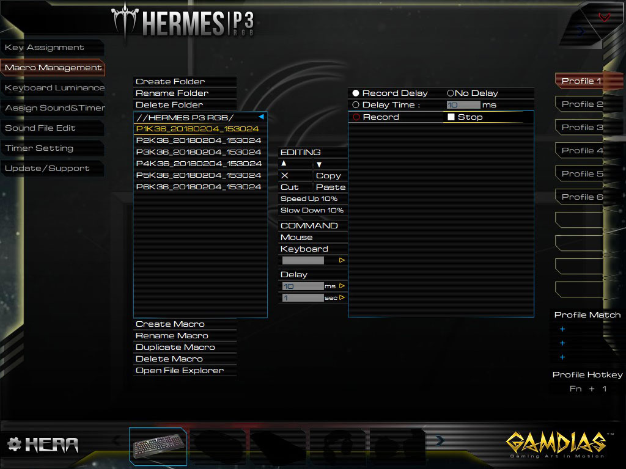The height and width of the screenshot is (469, 626).
Task: Select macro P6K36_20180204_153024
Action: [200, 187]
